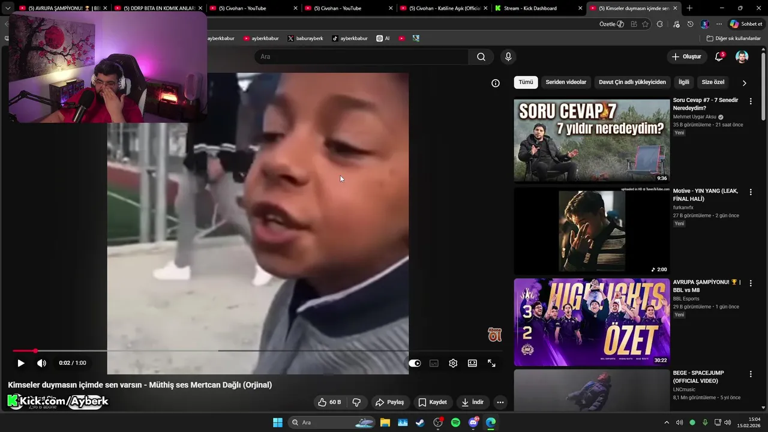Select the Tümü filter chip
The height and width of the screenshot is (432, 768).
click(x=526, y=82)
